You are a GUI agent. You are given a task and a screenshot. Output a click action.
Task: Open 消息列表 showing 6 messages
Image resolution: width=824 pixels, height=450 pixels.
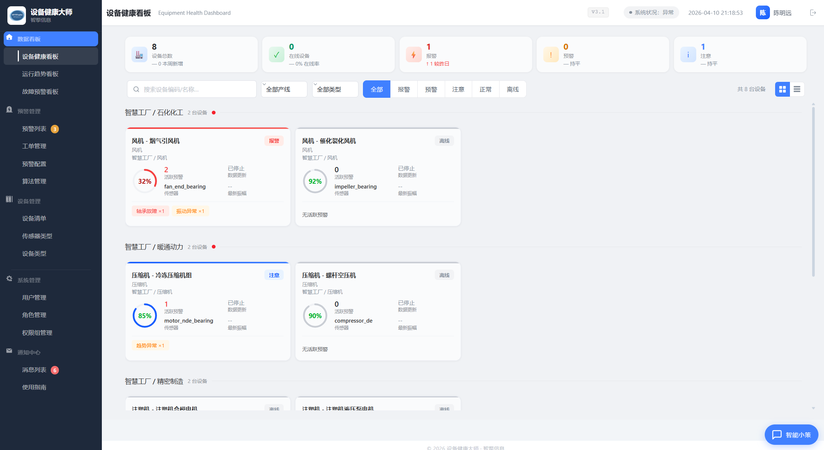click(x=34, y=370)
